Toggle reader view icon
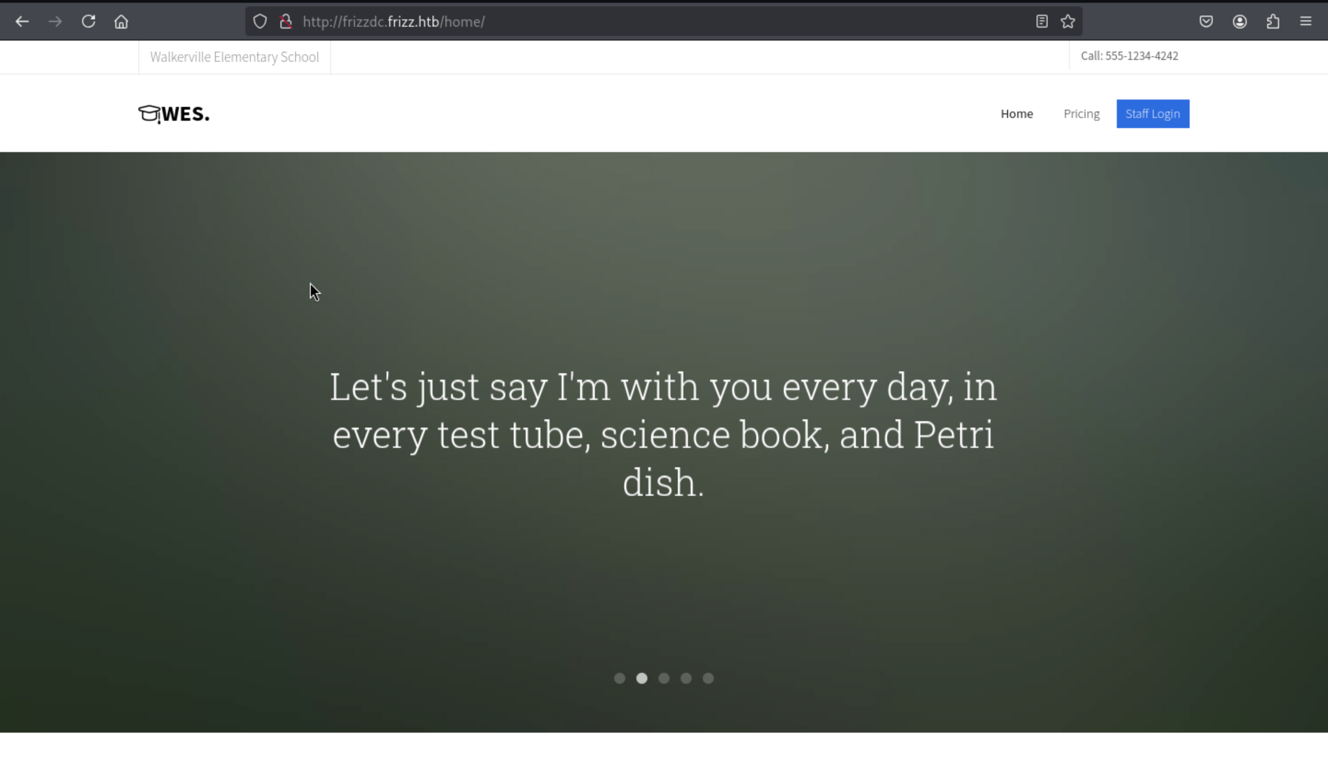The image size is (1328, 764). pos(1042,22)
